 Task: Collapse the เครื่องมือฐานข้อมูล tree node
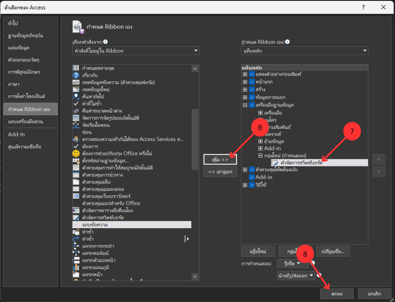tap(245, 105)
